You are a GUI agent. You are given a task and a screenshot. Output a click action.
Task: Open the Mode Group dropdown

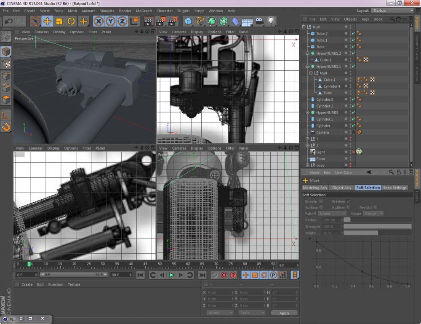point(373,213)
